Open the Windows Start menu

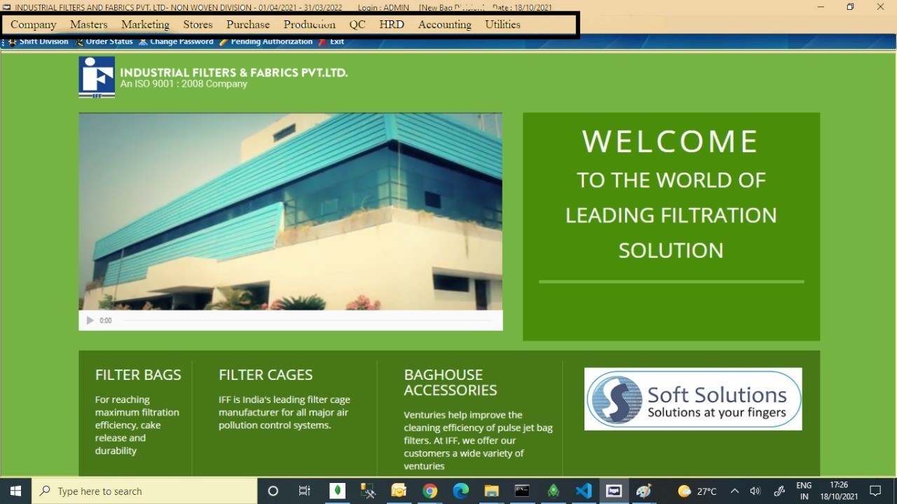[15, 491]
